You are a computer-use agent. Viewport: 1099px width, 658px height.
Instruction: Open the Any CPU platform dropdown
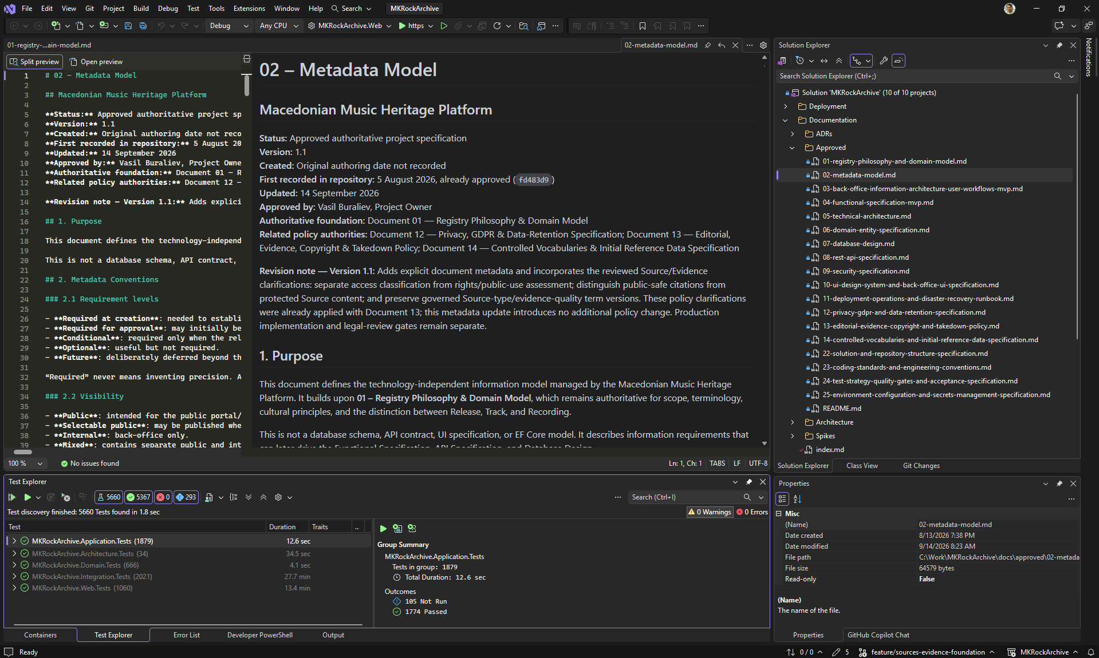(279, 26)
